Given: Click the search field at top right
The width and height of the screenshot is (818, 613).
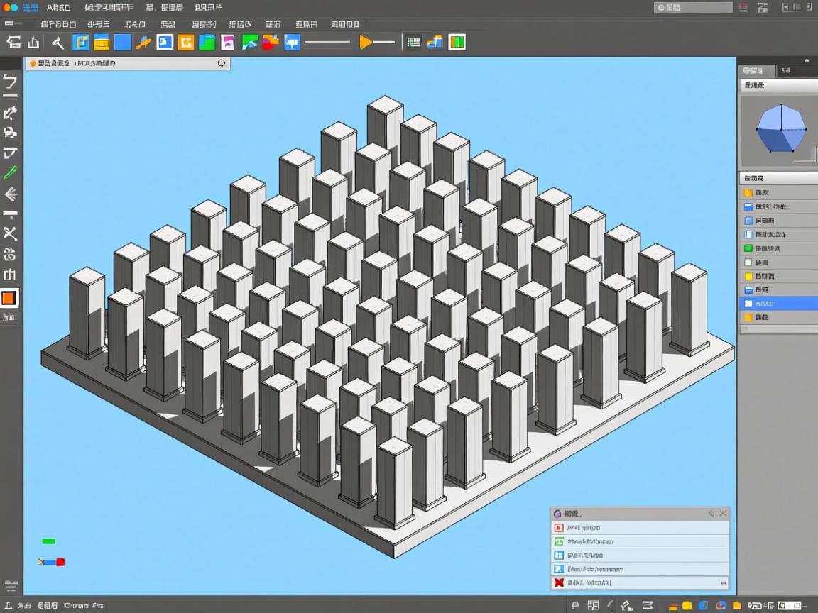Looking at the screenshot, I should (692, 8).
